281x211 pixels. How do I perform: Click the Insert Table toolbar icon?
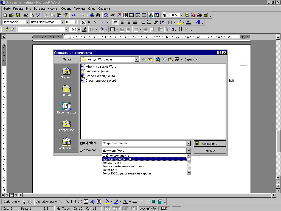(131, 15)
